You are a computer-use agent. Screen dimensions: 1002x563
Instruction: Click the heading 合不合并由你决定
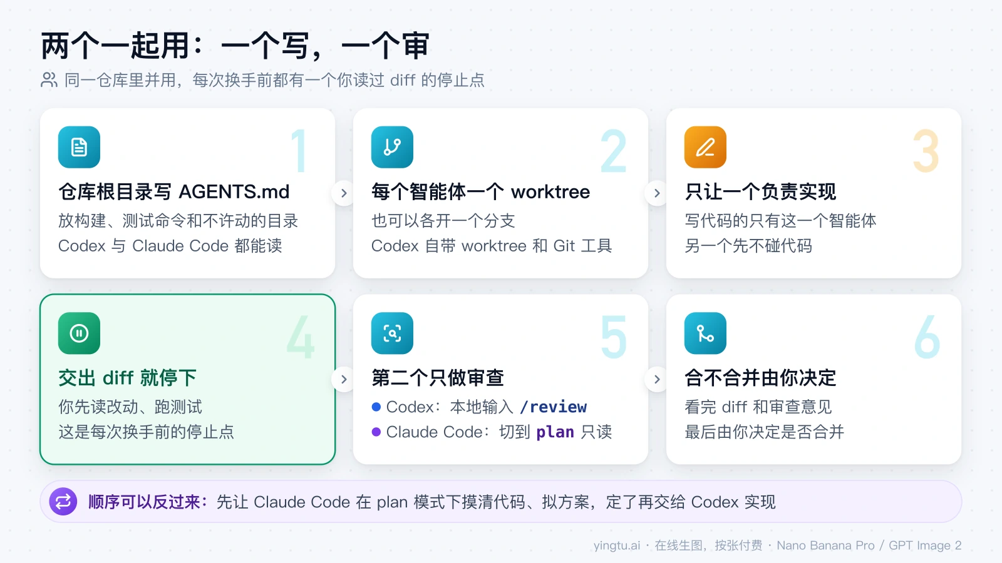760,378
